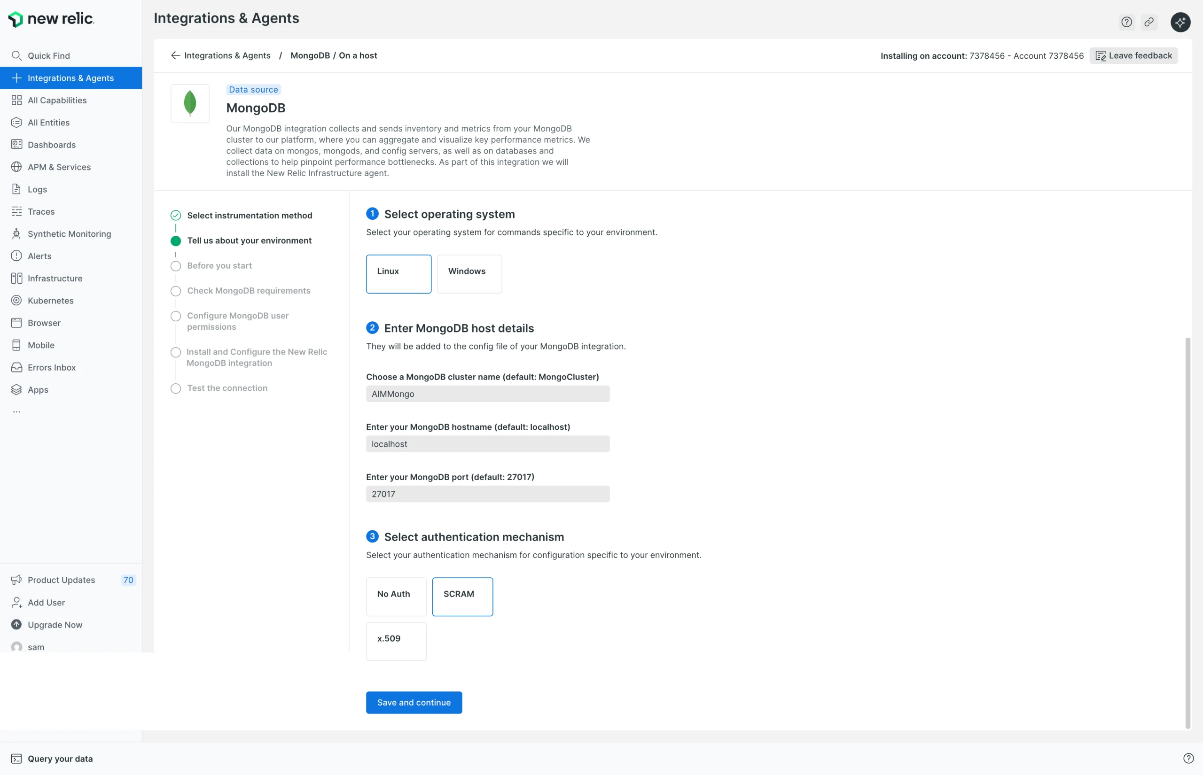Click the Browser window icon
Image resolution: width=1203 pixels, height=775 pixels.
pos(16,323)
